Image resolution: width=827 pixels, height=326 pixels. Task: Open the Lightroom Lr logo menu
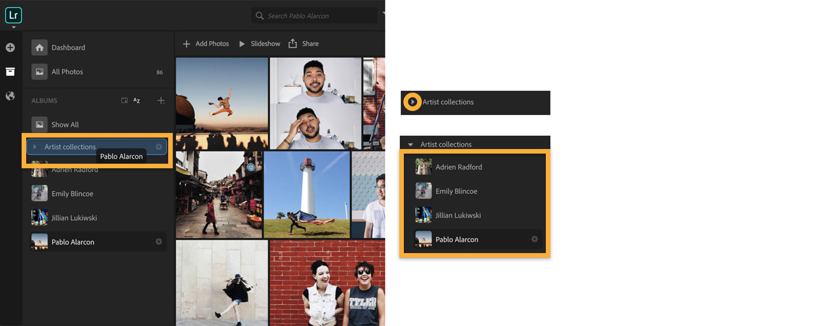pos(13,16)
